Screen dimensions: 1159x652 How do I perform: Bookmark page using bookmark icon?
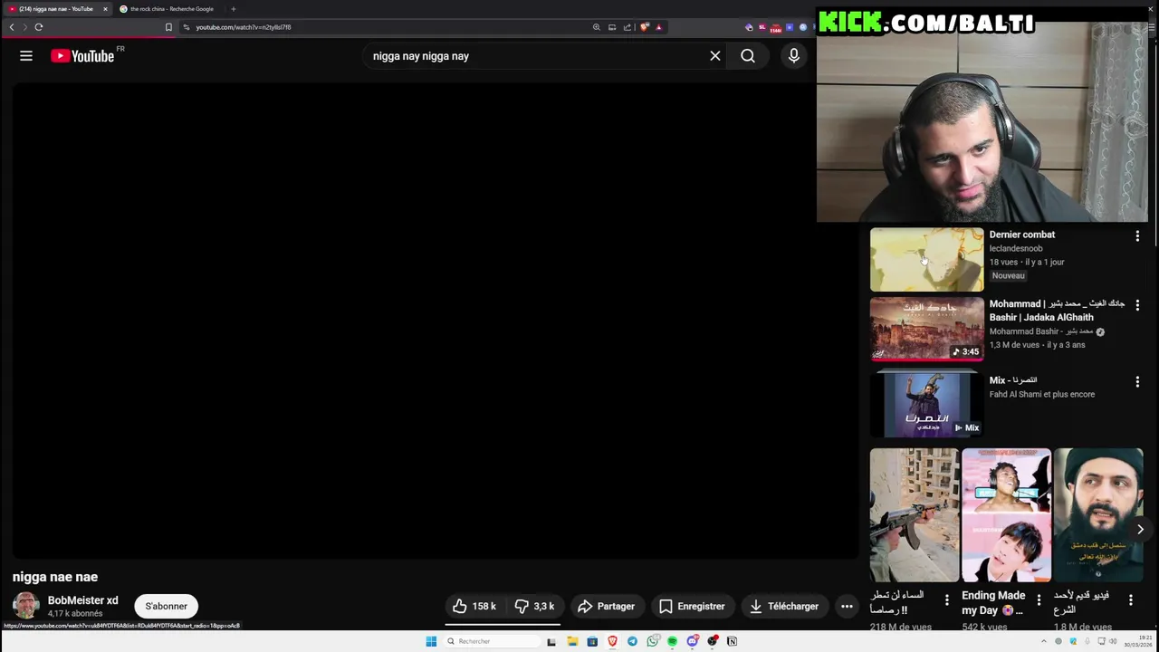tap(168, 27)
